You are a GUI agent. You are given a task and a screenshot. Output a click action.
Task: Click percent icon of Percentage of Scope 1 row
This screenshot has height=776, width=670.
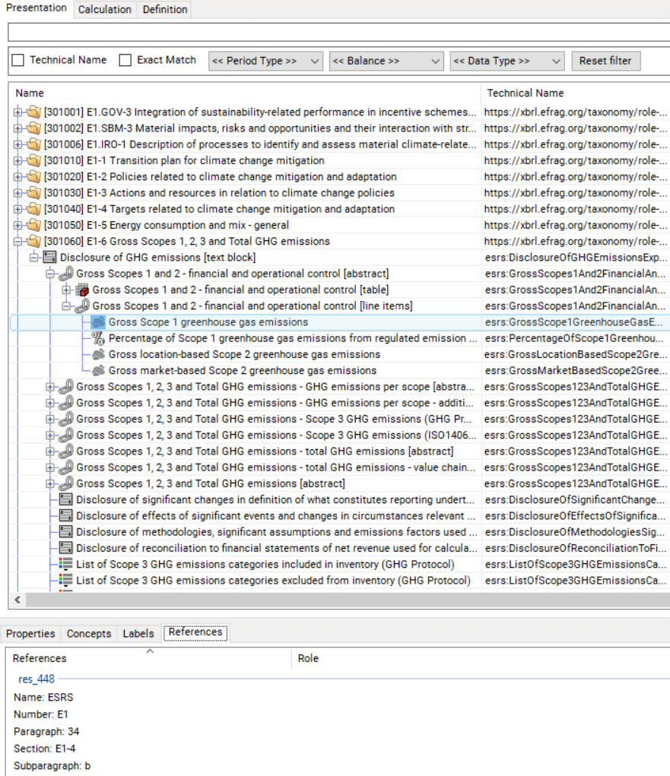point(98,338)
